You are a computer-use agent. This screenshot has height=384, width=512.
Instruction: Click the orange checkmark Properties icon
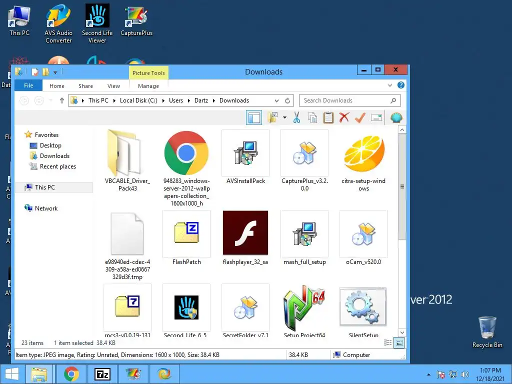coord(360,117)
